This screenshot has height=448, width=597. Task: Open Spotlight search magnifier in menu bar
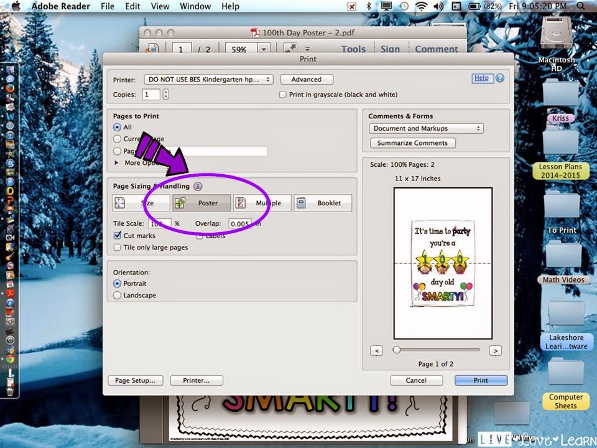[x=580, y=6]
